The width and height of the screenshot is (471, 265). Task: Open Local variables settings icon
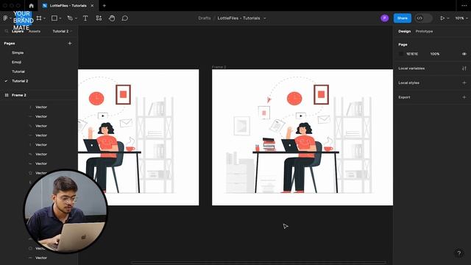click(x=464, y=68)
